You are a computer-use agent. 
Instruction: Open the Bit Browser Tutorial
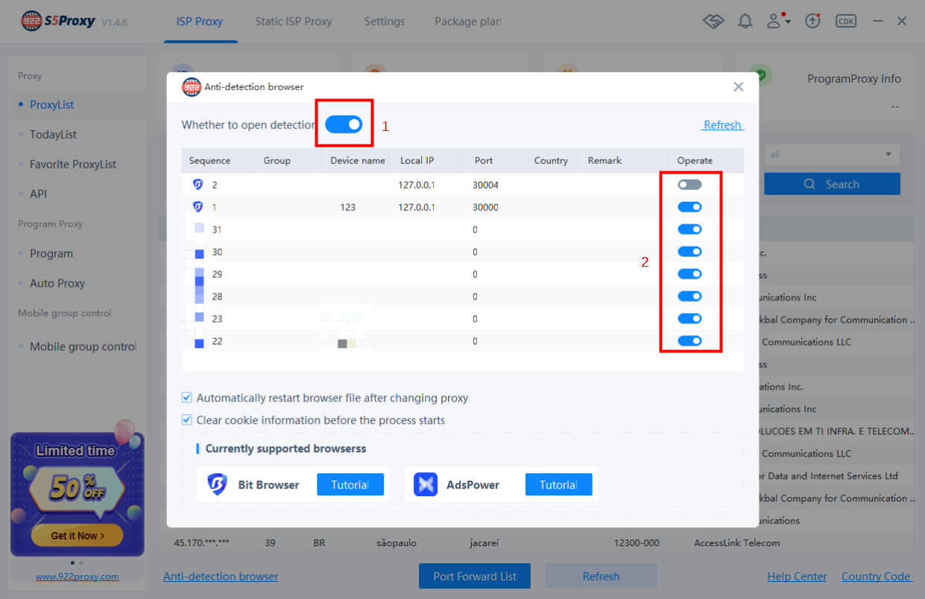click(350, 485)
